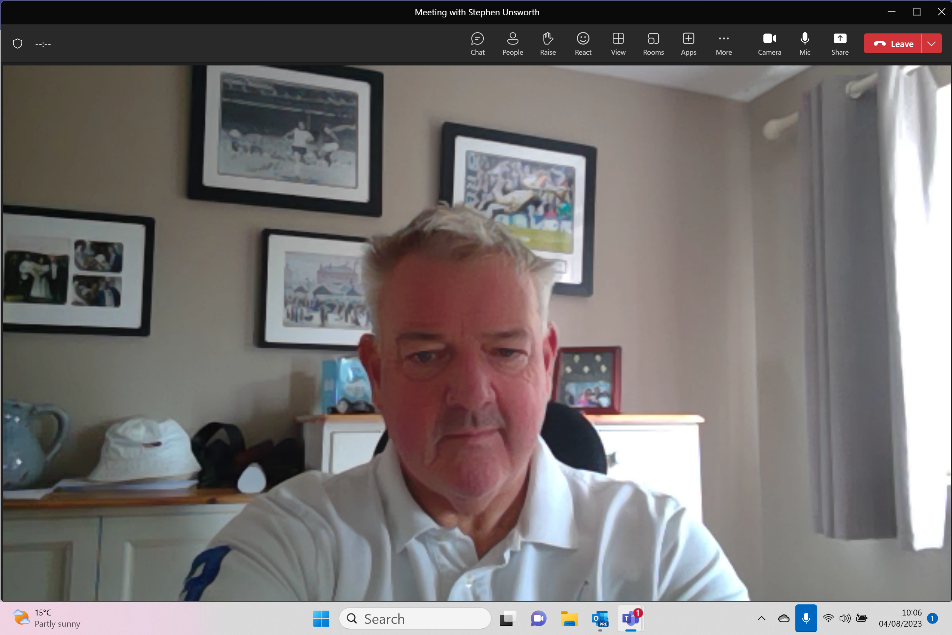Open the React emoji menu
Image resolution: width=952 pixels, height=635 pixels.
coord(583,43)
